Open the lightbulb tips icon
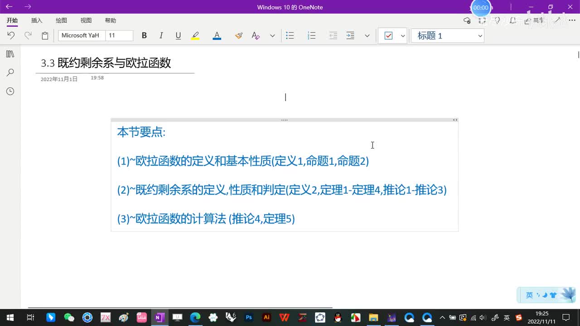This screenshot has width=580, height=326. point(498,20)
